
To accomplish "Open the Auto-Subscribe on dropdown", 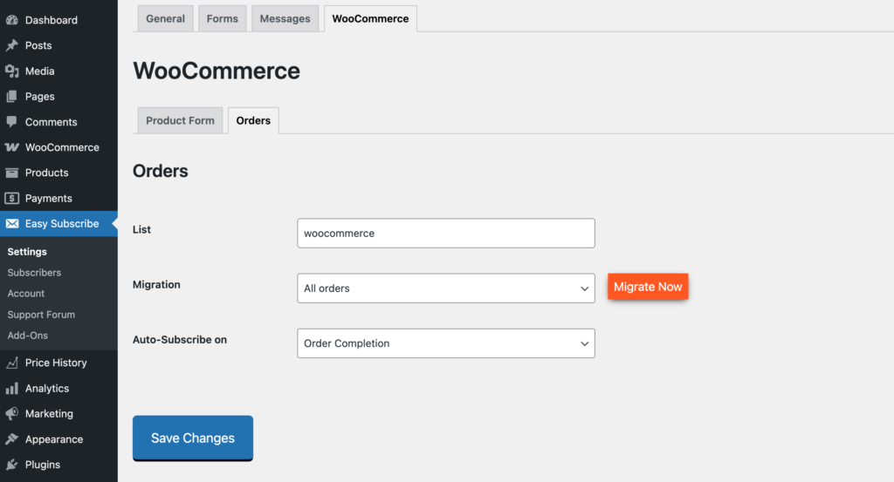I will 445,343.
